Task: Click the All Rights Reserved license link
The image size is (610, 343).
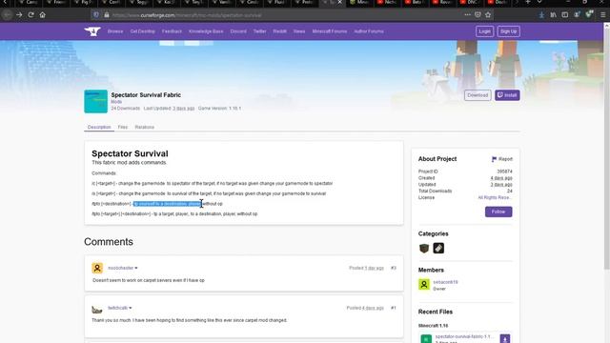Action: (495, 197)
